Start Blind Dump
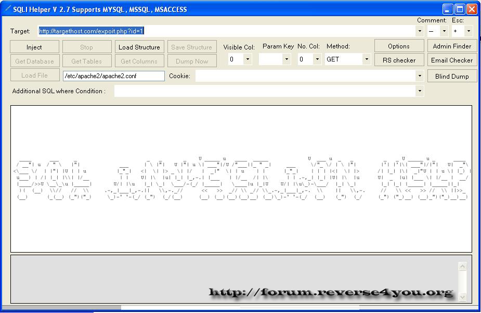The image size is (481, 313). (x=452, y=76)
